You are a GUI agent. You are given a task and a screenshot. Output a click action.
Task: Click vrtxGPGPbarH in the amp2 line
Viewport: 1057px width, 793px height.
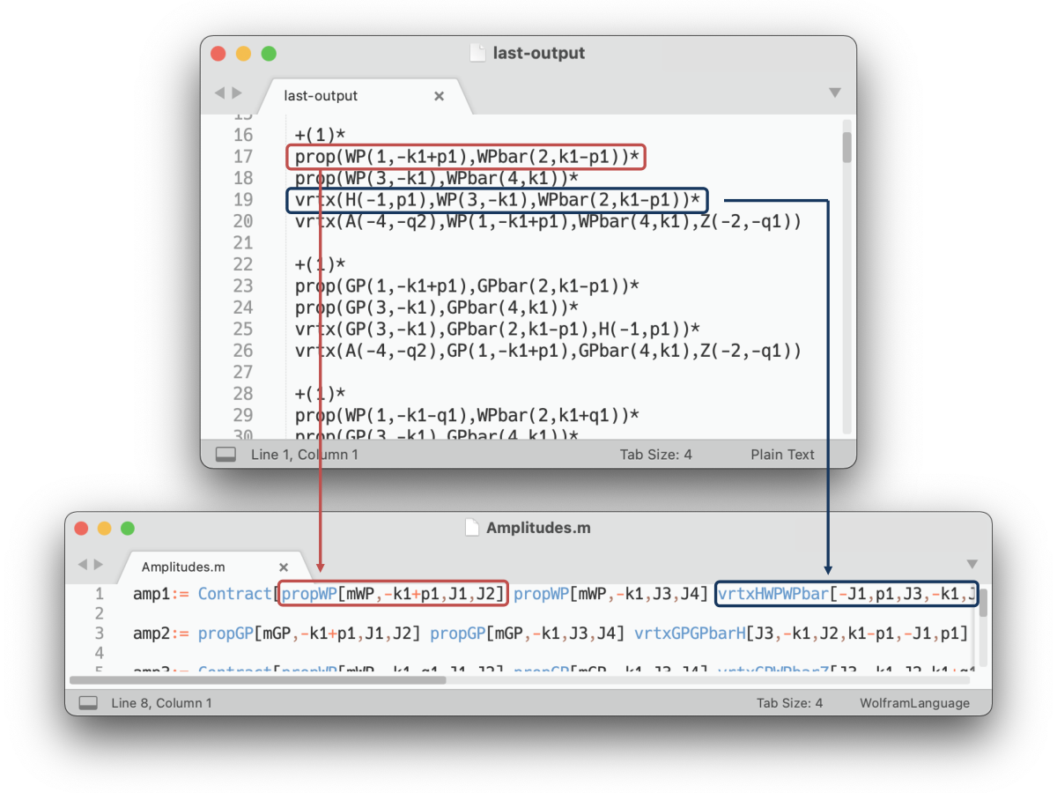pos(691,633)
